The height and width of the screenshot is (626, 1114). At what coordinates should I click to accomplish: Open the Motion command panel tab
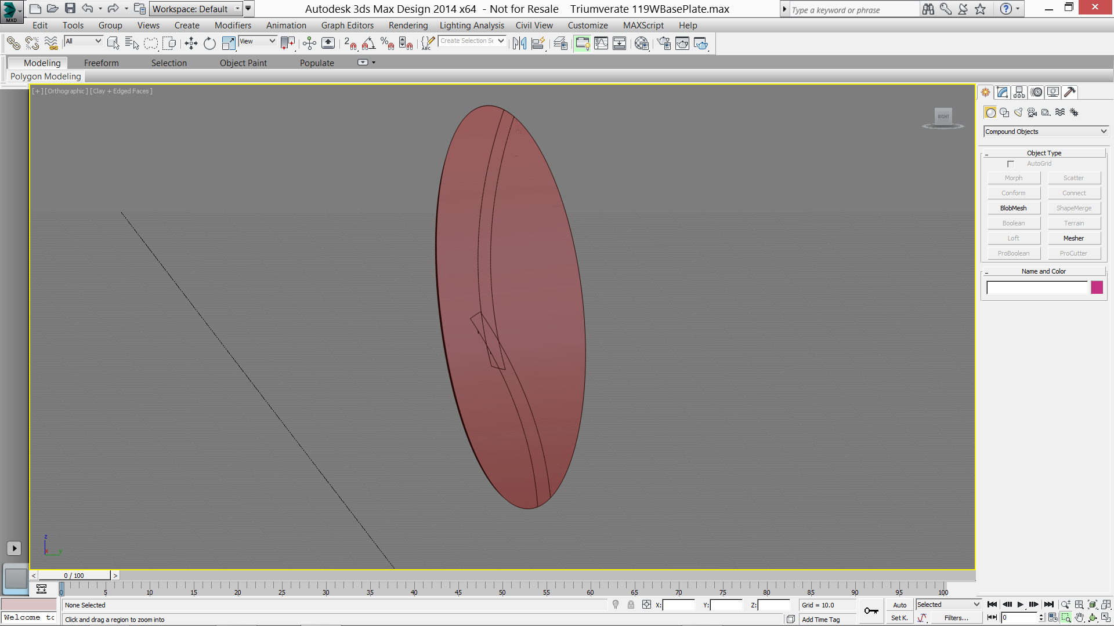coord(1036,92)
